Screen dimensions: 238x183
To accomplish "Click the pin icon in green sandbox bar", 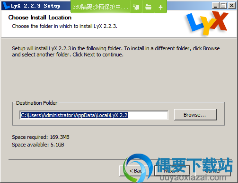I will click(x=160, y=7).
